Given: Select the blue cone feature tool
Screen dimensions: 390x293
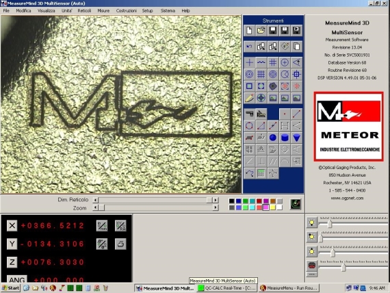Looking at the screenshot, I should (x=296, y=138).
